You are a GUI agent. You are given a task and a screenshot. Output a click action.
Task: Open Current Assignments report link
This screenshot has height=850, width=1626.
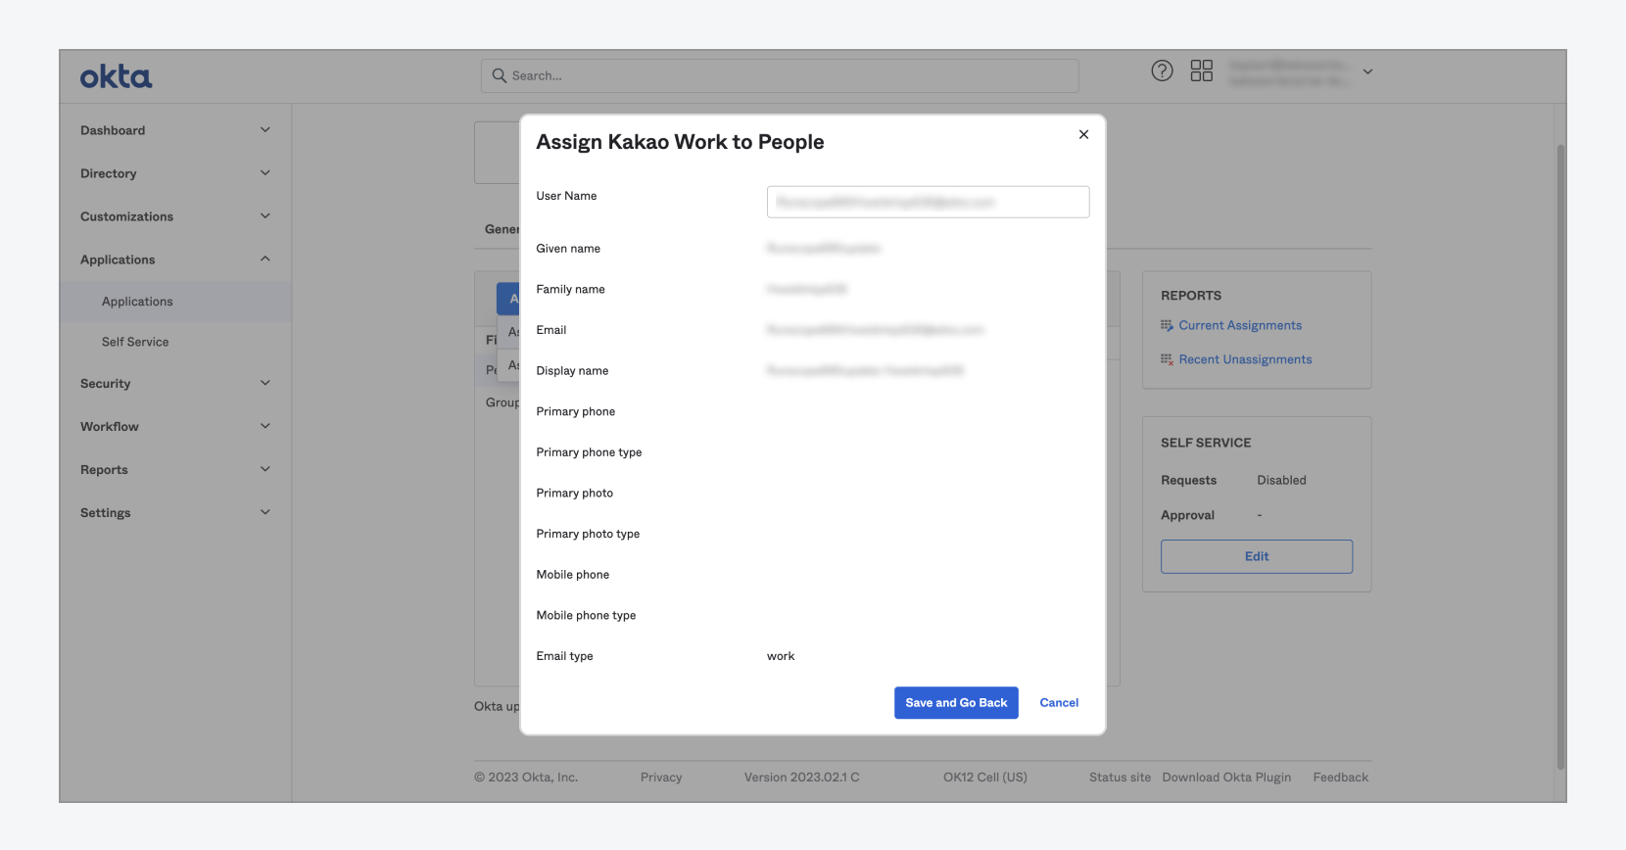pos(1240,325)
